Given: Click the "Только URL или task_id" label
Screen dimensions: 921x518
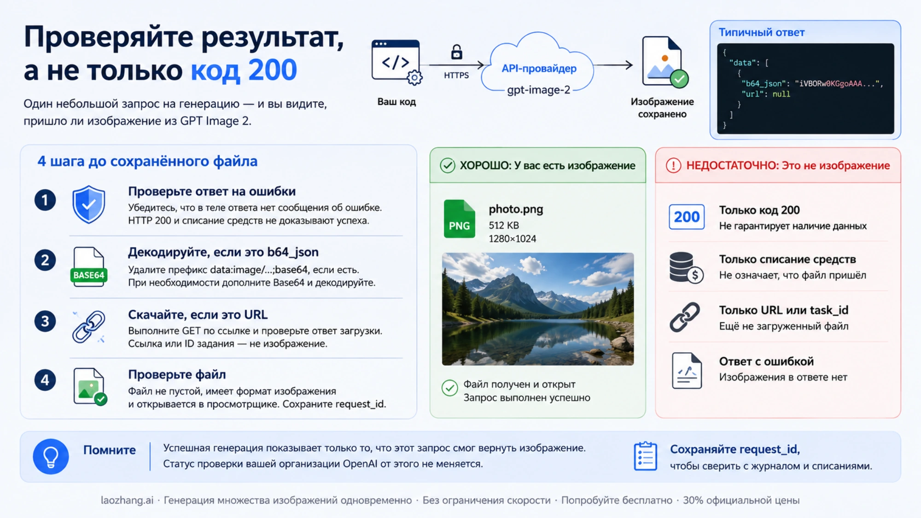Looking at the screenshot, I should click(x=784, y=310).
